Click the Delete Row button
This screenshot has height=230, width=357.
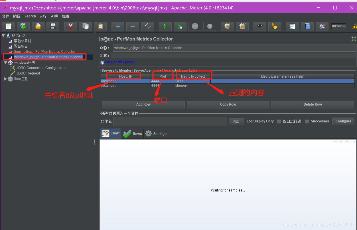[x=313, y=104]
